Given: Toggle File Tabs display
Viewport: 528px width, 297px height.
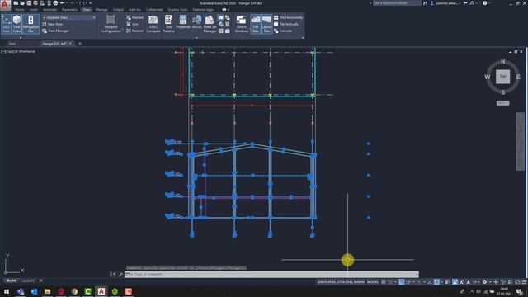Looking at the screenshot, I should 256,24.
